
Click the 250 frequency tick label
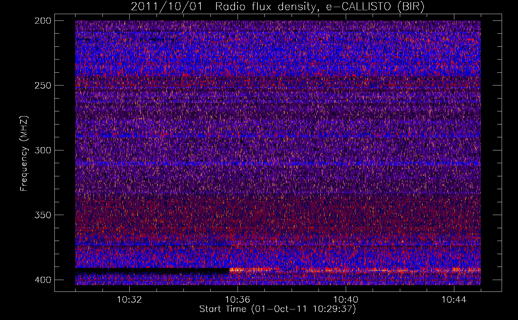[x=43, y=85]
